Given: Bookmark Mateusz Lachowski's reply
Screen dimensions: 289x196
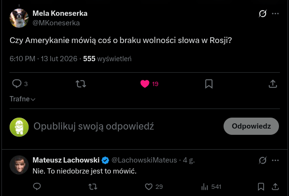Looking at the screenshot, I should pyautogui.click(x=261, y=186).
